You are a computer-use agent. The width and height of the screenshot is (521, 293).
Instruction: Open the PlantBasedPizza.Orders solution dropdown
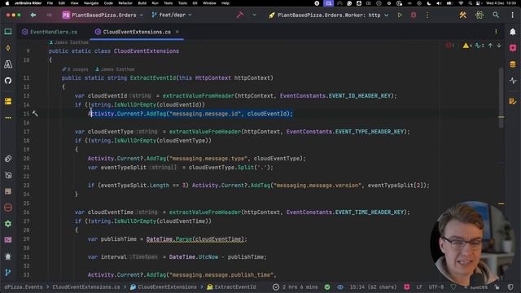[103, 15]
